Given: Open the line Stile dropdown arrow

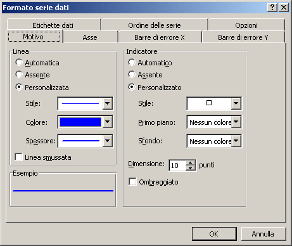Looking at the screenshot, I should (x=107, y=103).
